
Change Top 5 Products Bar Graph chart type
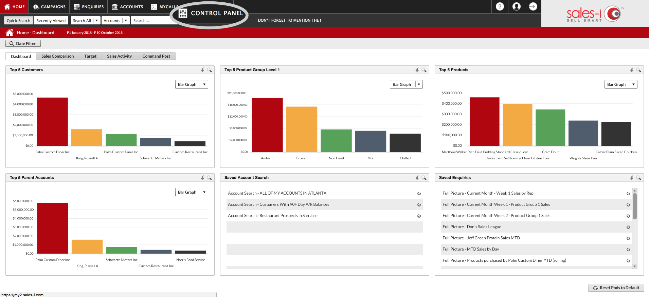(x=621, y=84)
